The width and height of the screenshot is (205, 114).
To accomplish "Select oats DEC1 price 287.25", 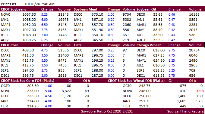I will (97, 75).
